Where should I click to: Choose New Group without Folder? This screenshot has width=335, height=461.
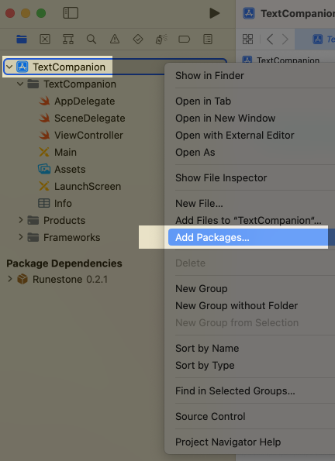[237, 306]
